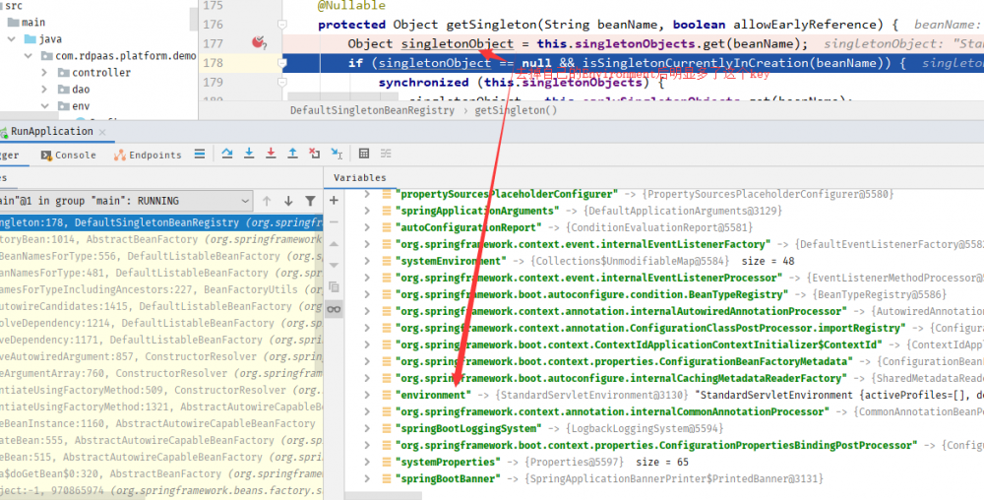Toggle code folding marker at line 176

point(281,24)
